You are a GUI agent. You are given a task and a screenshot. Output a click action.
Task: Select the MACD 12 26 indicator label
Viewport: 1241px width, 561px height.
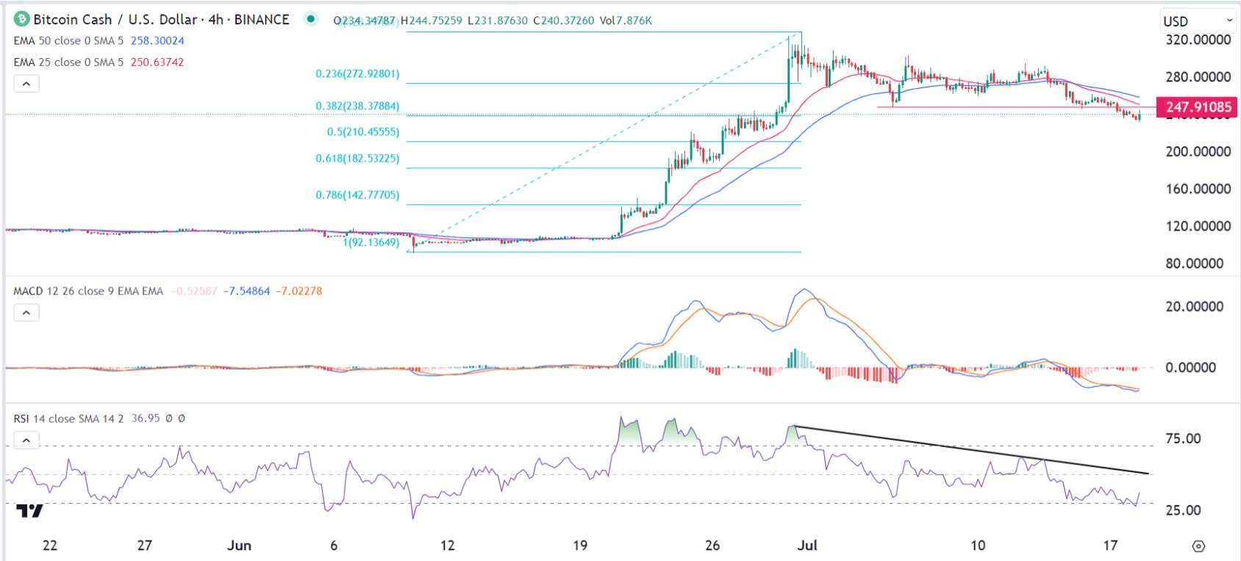(88, 292)
